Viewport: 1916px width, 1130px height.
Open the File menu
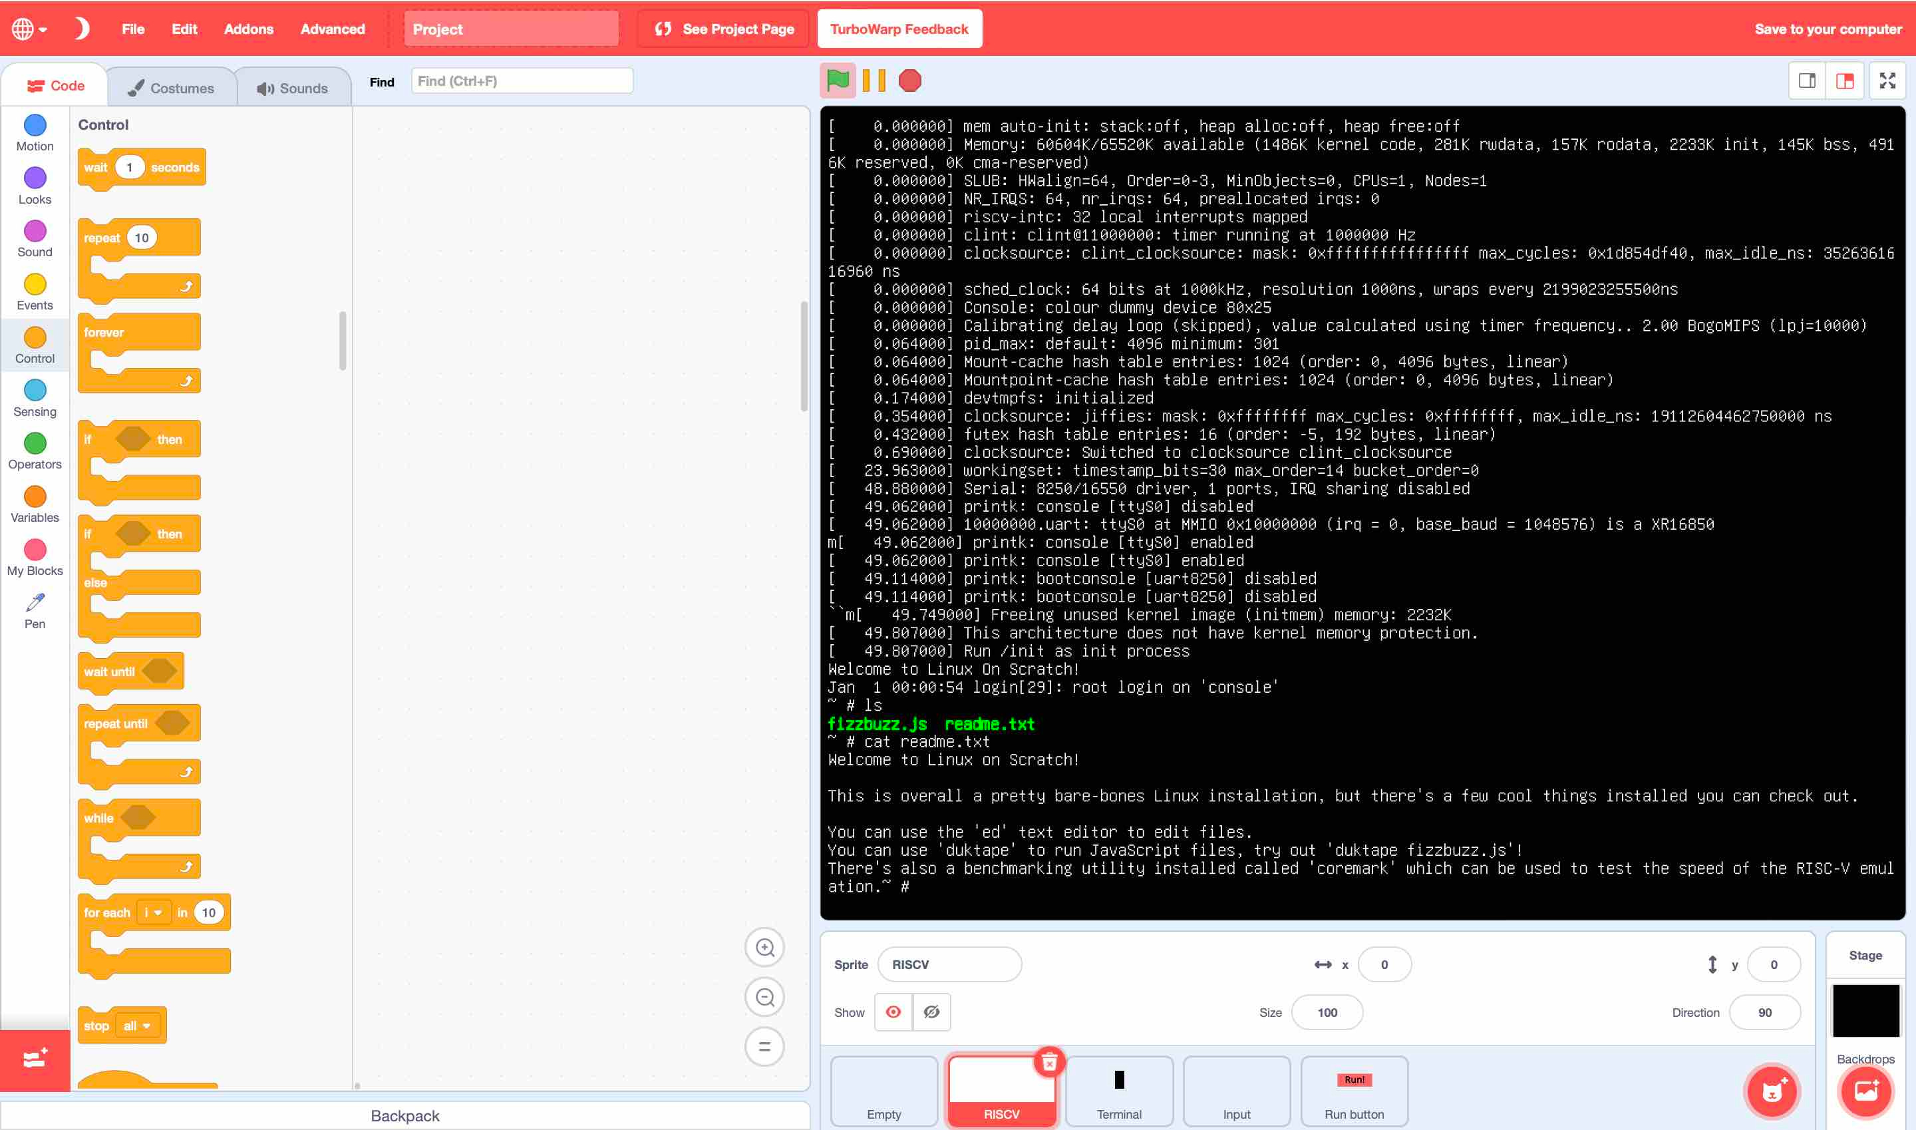click(132, 29)
